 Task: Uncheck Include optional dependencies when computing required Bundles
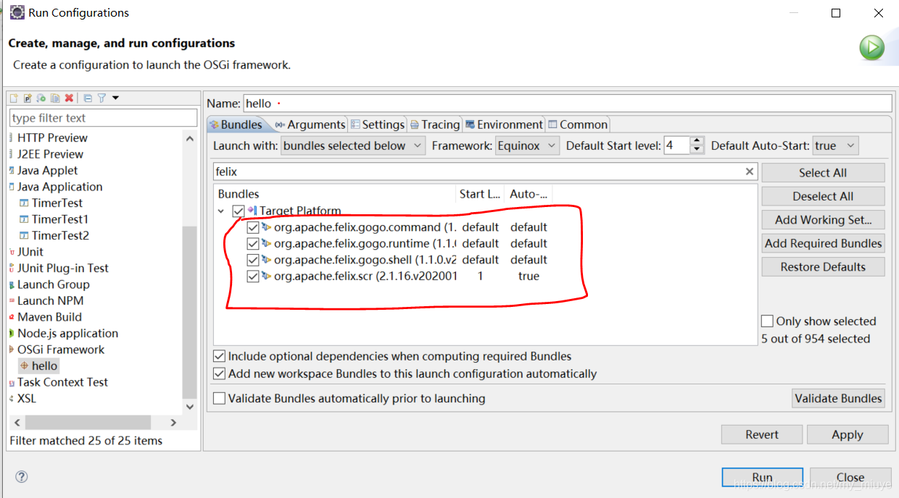(x=219, y=355)
